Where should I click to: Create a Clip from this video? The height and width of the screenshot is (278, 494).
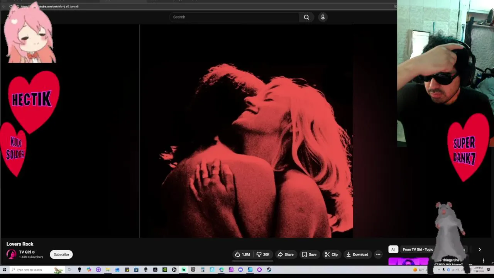coord(331,254)
